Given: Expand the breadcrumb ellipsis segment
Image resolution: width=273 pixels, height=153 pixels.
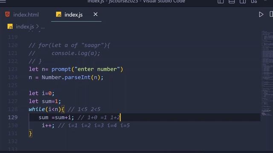Looking at the screenshot, I should pos(43,27).
